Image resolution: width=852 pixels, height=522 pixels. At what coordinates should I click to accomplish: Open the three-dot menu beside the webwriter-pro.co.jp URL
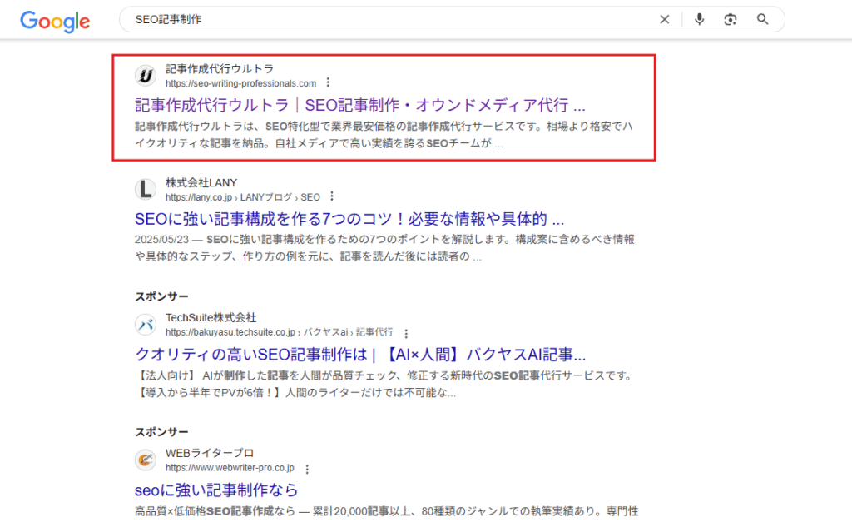pos(307,468)
